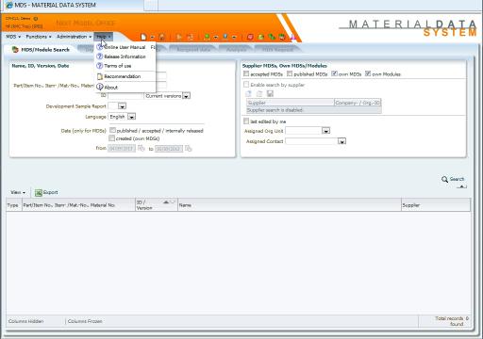Switch to the MDS/Module Search tab

click(41, 50)
